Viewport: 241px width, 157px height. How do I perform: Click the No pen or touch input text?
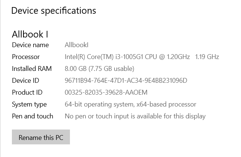(x=135, y=116)
